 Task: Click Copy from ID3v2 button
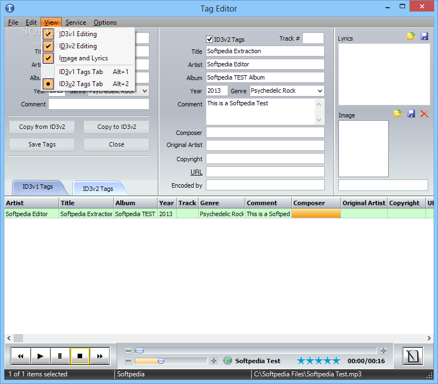coord(42,127)
